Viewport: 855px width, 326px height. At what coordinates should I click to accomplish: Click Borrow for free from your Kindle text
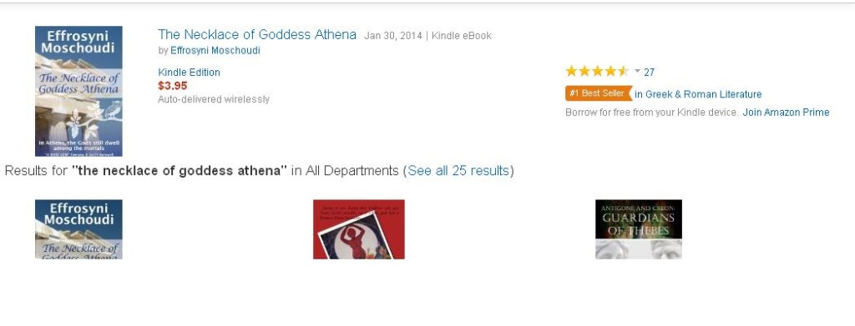[x=651, y=113]
